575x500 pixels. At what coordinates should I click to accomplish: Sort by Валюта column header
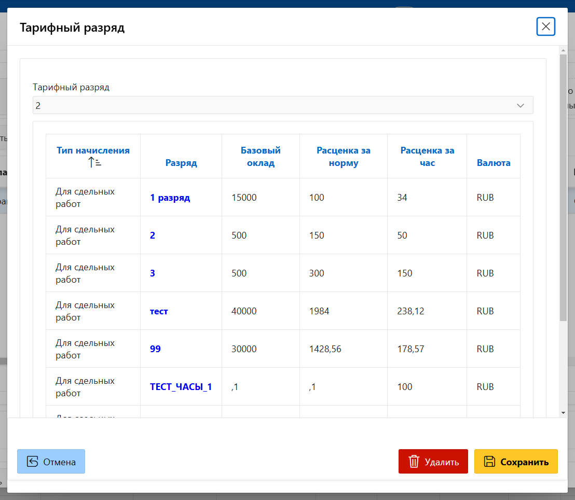pos(493,163)
